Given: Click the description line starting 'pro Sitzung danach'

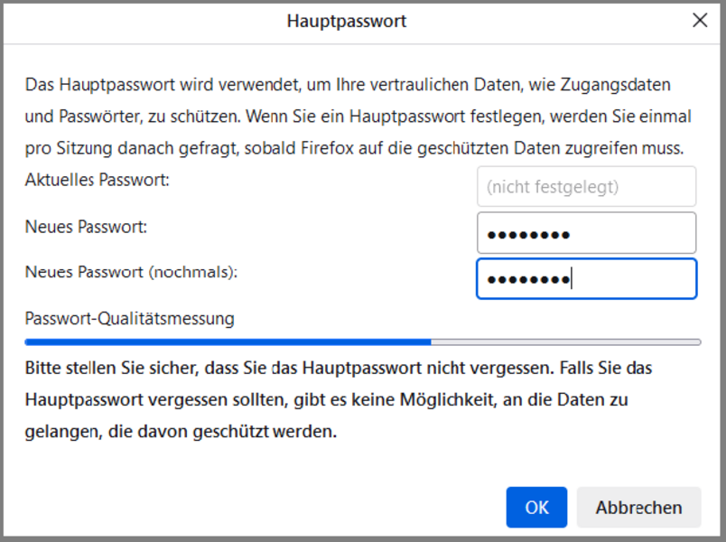Looking at the screenshot, I should point(354,147).
